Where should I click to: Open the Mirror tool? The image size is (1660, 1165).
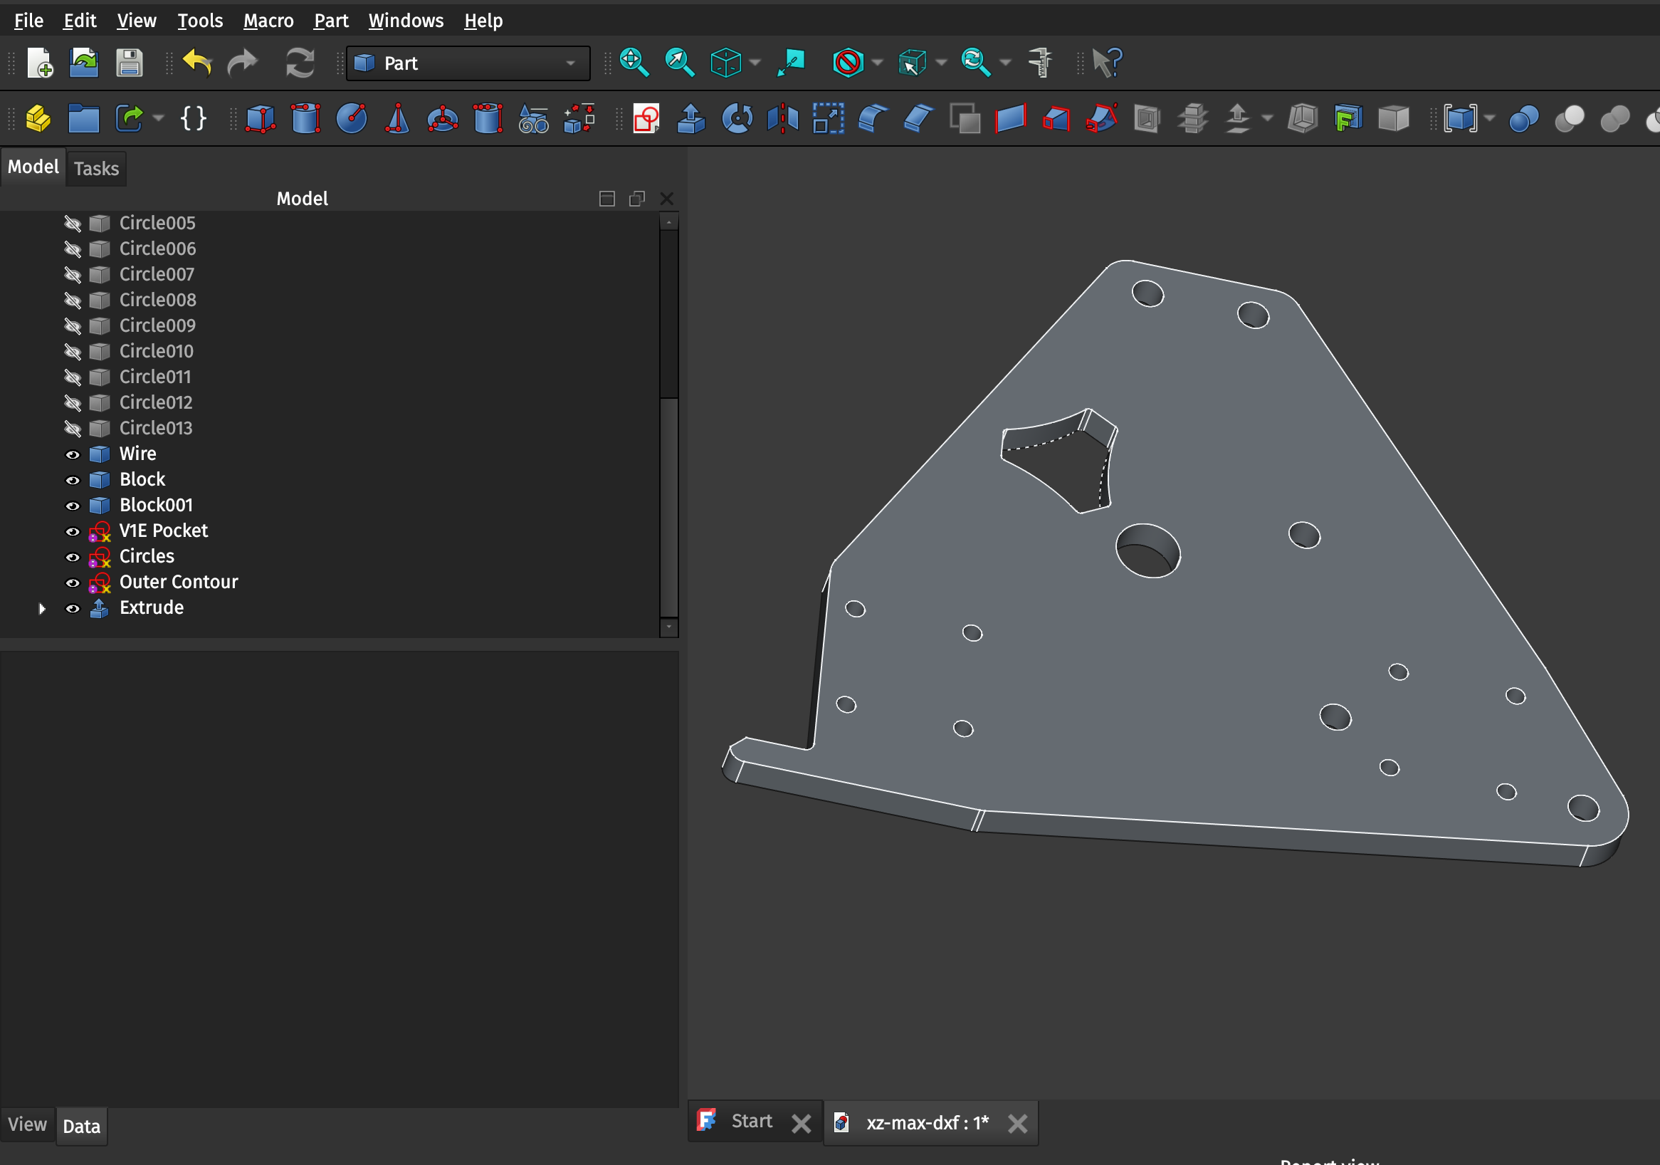tap(783, 119)
